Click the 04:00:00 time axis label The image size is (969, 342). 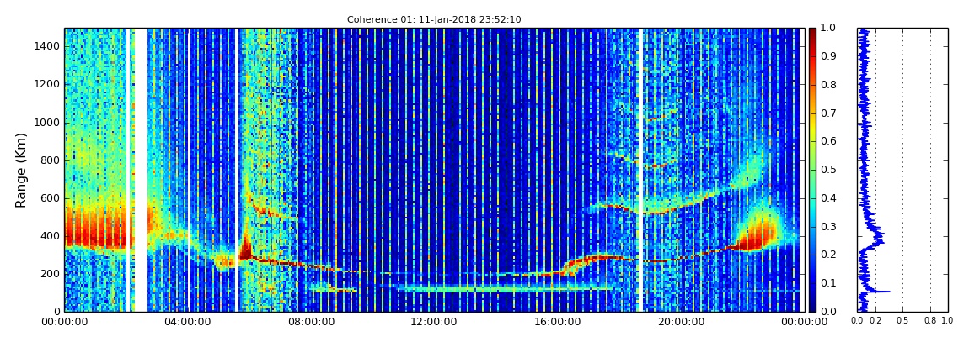tap(187, 323)
